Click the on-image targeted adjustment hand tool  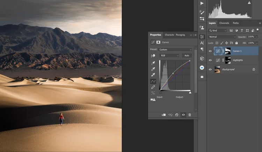pos(153,56)
